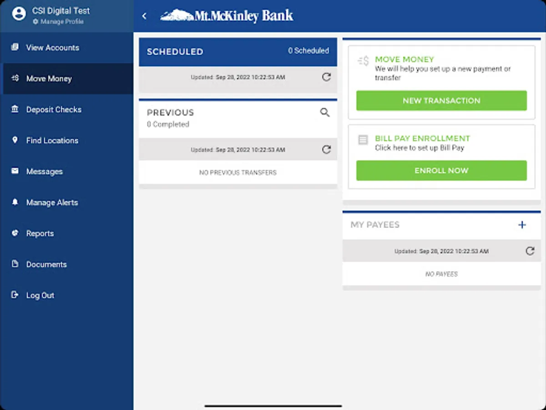
Task: Click the My Payees Updated timestamp
Action: coord(441,251)
